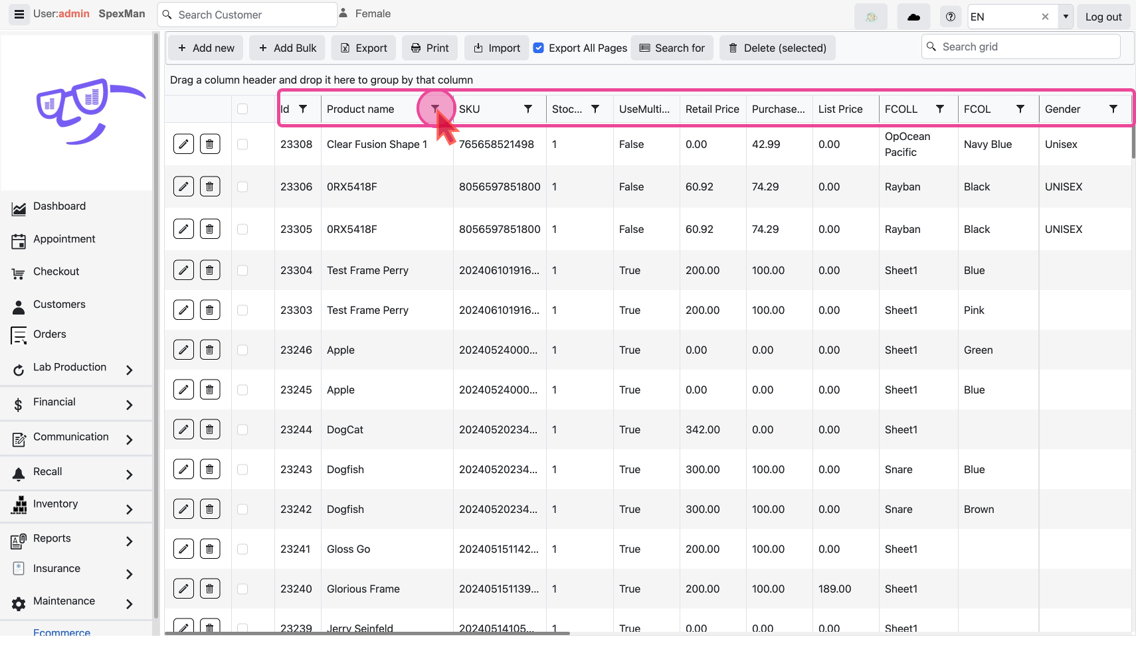
Task: Click the hamburger menu icon
Action: coord(19,14)
